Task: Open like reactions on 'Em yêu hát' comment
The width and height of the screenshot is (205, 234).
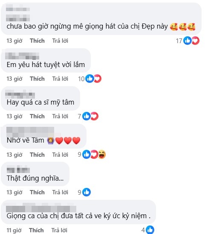Action: pyautogui.click(x=90, y=79)
